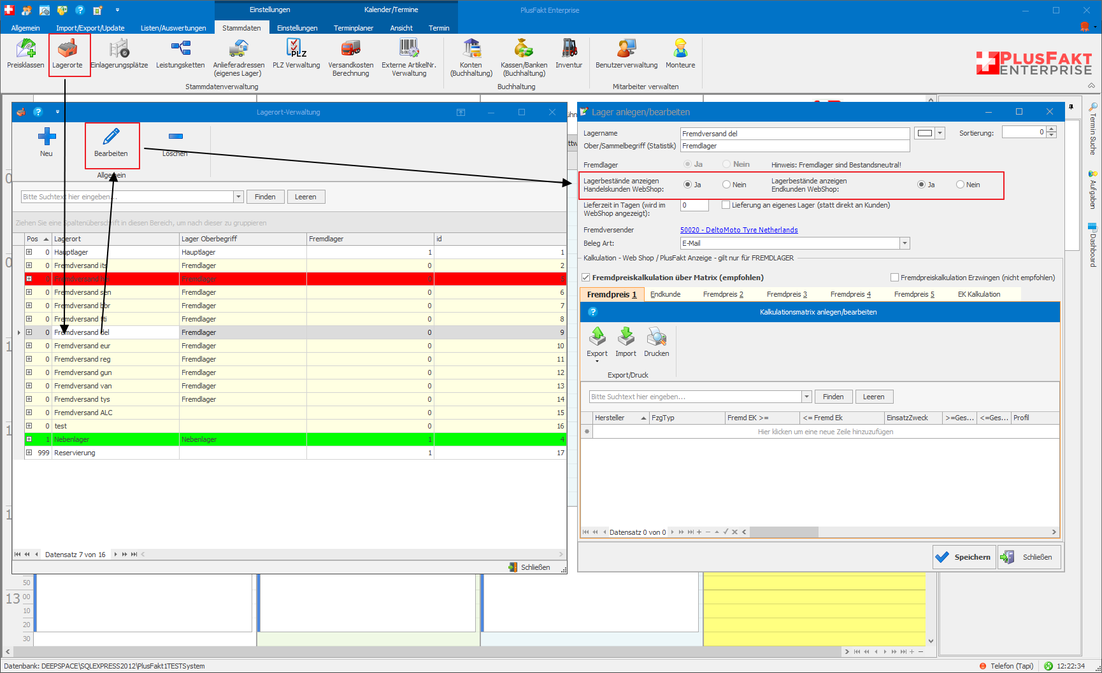Screen dimensions: 1102x673
Task: Open Beleg Art dropdown
Action: tap(905, 243)
